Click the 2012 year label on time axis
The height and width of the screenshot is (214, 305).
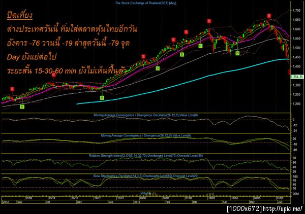click(x=5, y=202)
